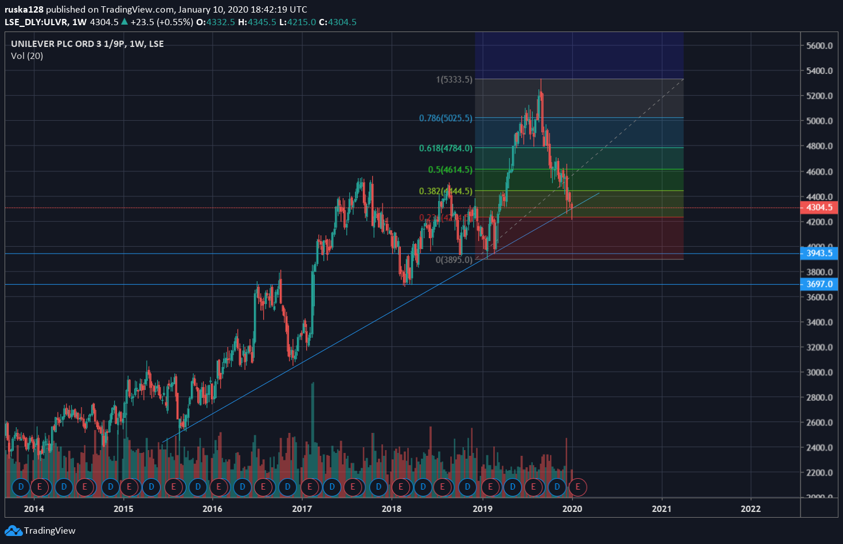This screenshot has width=843, height=544.
Task: Open the TradingView link at bottom left
Action: tap(49, 531)
